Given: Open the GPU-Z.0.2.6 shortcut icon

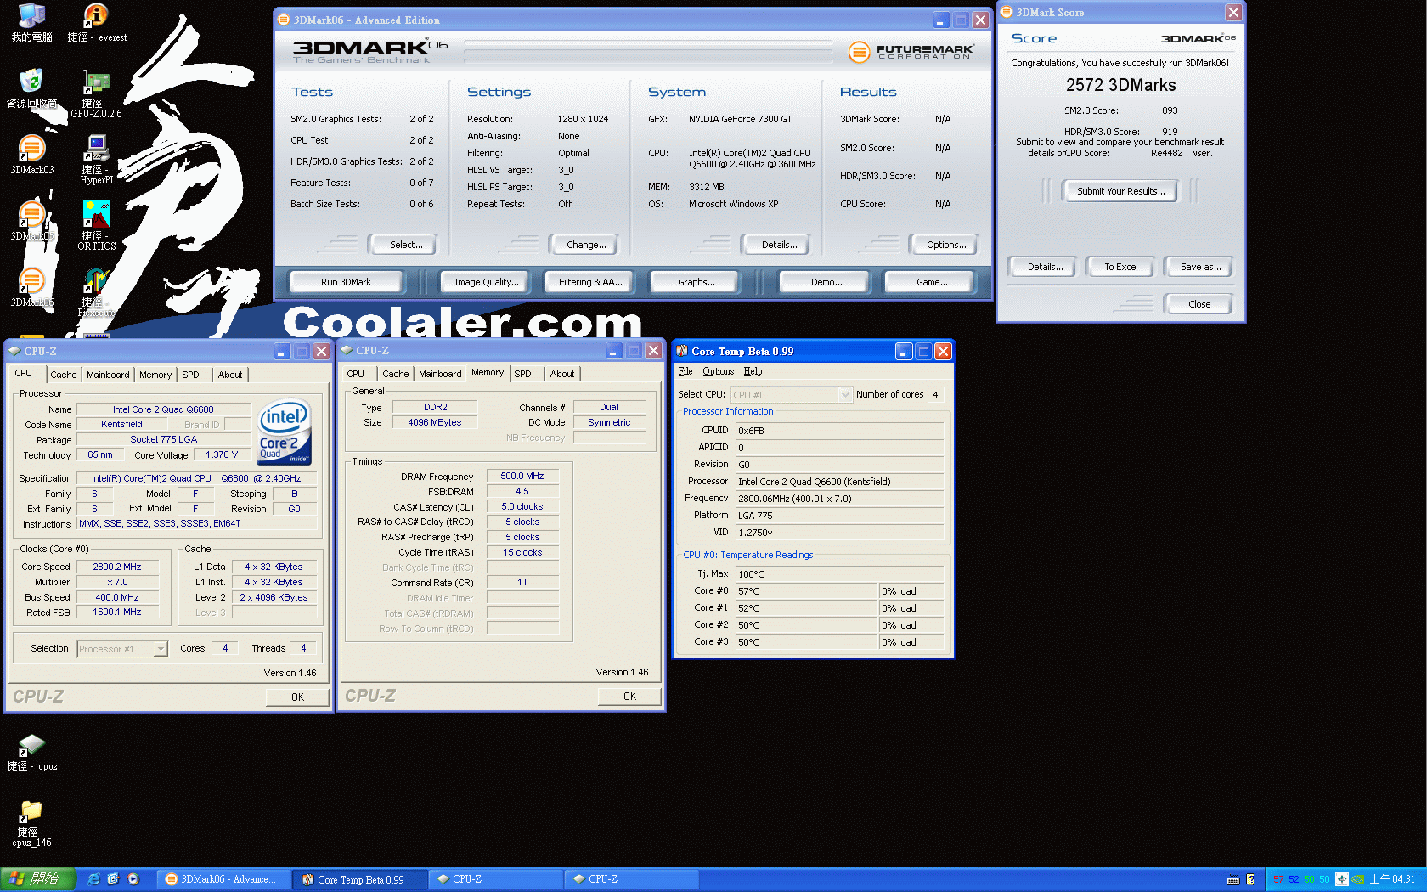Looking at the screenshot, I should pyautogui.click(x=96, y=93).
